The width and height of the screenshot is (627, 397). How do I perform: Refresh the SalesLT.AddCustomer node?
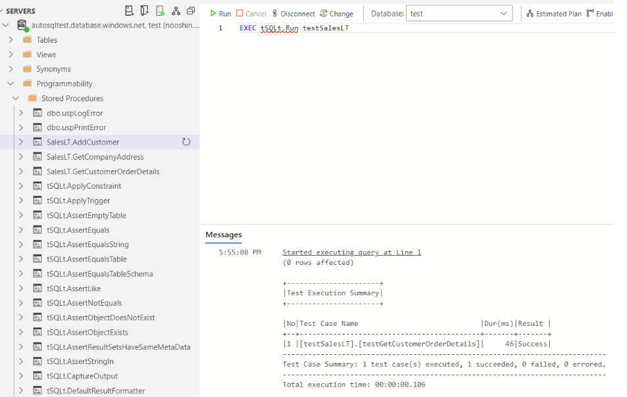(186, 142)
